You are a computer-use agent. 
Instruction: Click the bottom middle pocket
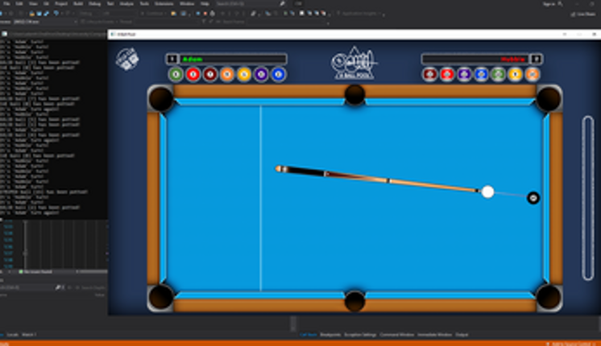(354, 300)
